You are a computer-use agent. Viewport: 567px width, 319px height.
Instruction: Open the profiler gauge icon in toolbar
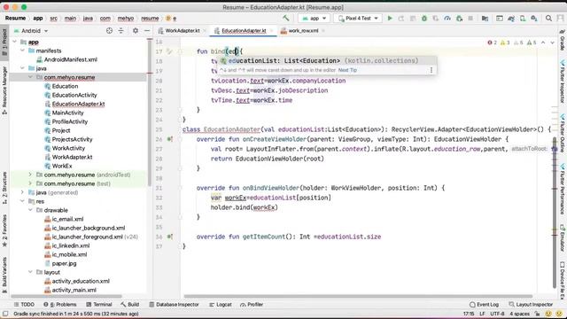pyautogui.click(x=447, y=18)
